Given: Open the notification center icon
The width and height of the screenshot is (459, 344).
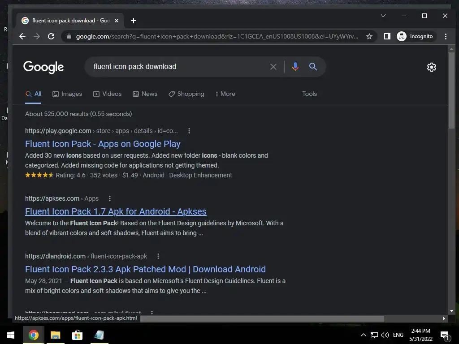Looking at the screenshot, I should [444, 335].
